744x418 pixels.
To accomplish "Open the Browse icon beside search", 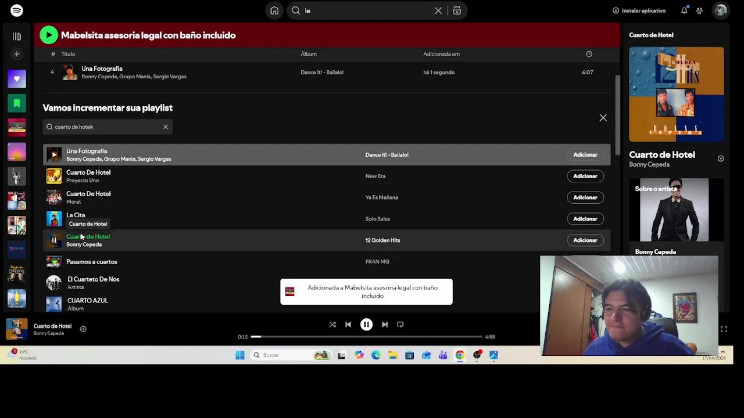I will (x=457, y=10).
